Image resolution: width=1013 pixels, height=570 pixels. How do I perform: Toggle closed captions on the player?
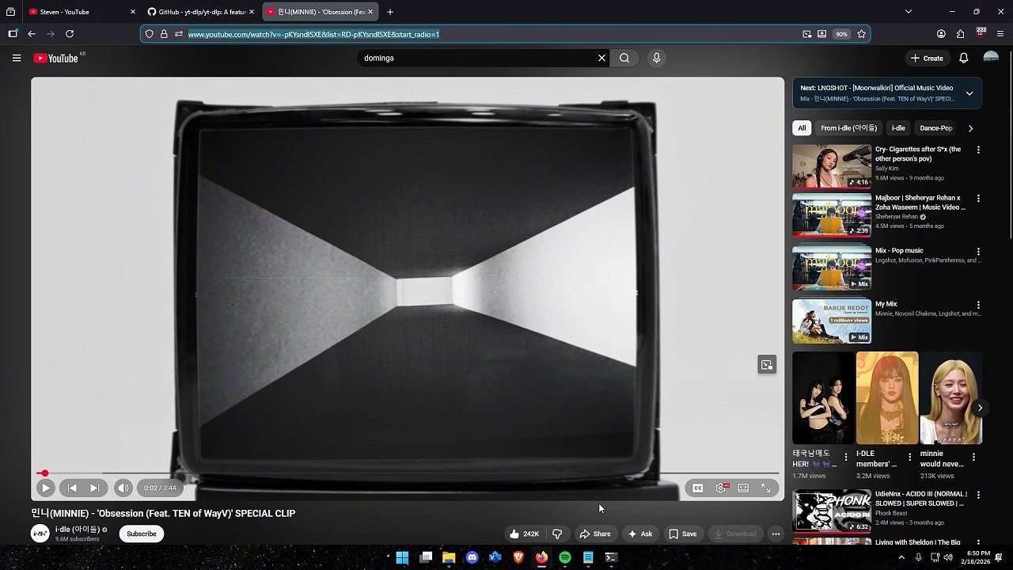[x=697, y=488]
